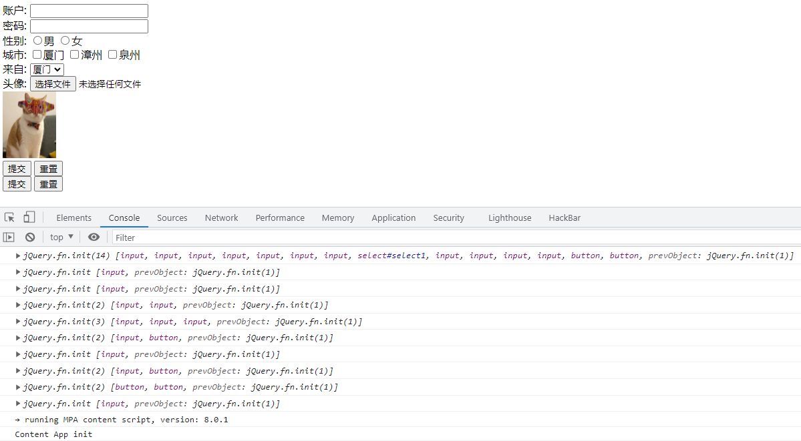Switch to the Network tab
801x441 pixels.
tap(221, 217)
